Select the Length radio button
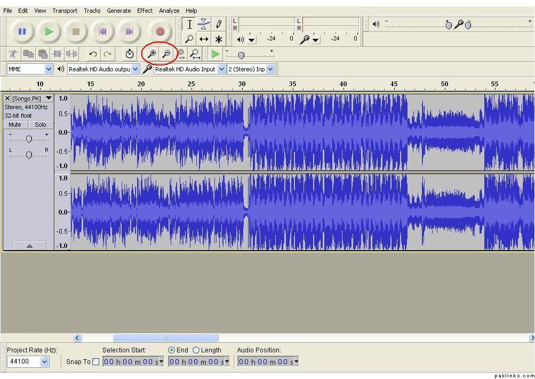Screen dimensions: 535x379 click(196, 350)
